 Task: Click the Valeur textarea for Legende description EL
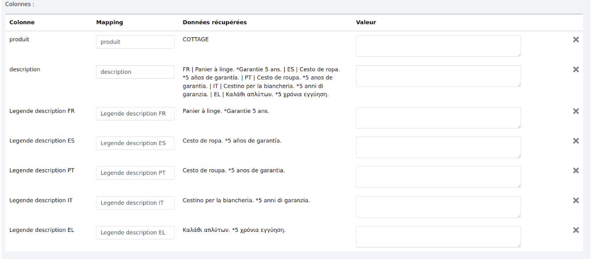pyautogui.click(x=438, y=237)
